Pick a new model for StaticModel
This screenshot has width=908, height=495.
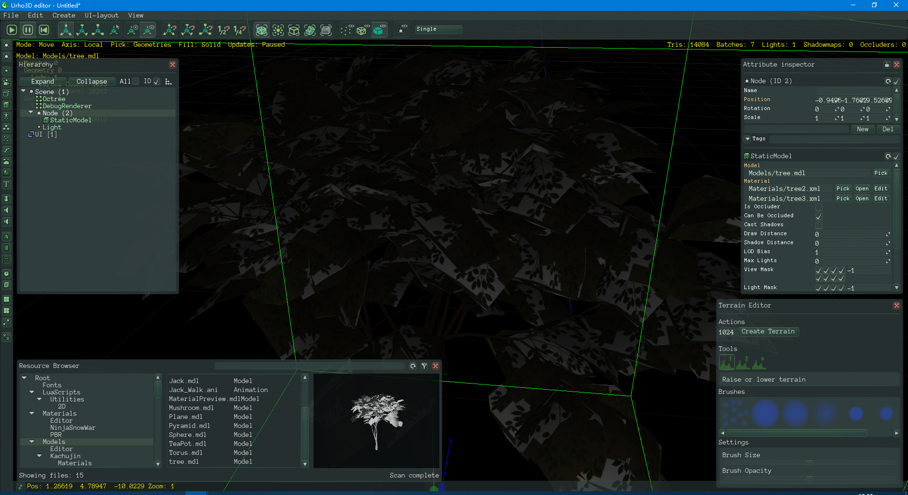881,173
